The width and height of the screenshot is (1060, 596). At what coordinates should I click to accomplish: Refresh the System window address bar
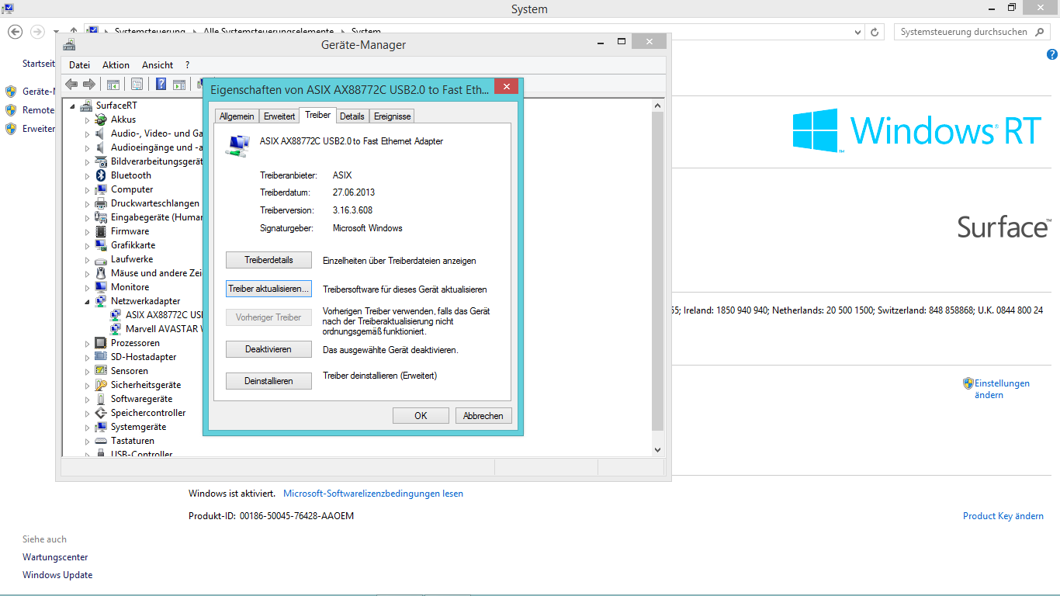click(x=875, y=32)
